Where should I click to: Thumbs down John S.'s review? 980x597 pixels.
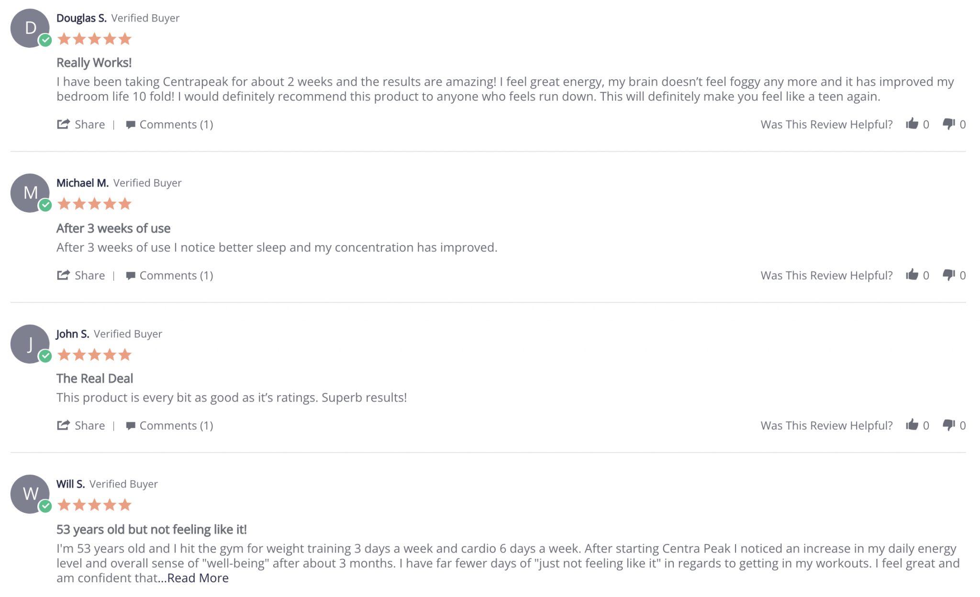click(948, 425)
